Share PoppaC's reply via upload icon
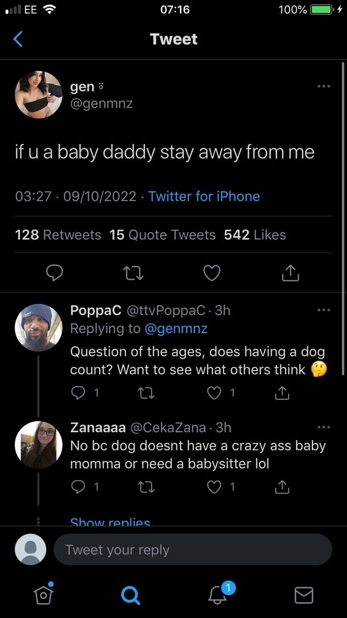 (282, 392)
